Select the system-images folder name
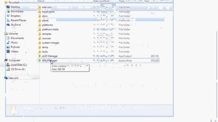This screenshot has height=122, width=218. pos(51,43)
